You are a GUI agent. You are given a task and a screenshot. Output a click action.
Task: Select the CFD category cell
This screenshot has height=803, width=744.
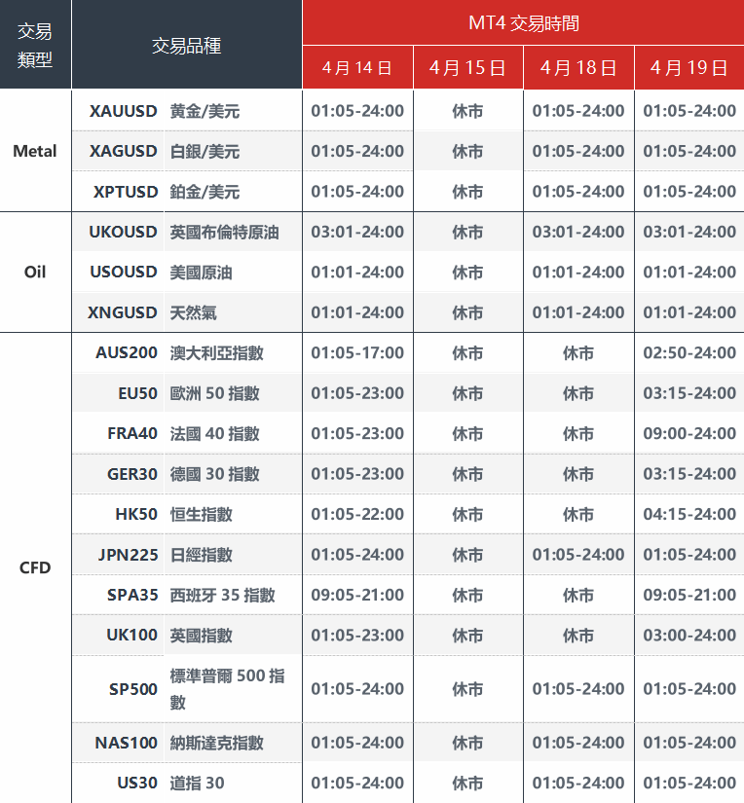[35, 567]
